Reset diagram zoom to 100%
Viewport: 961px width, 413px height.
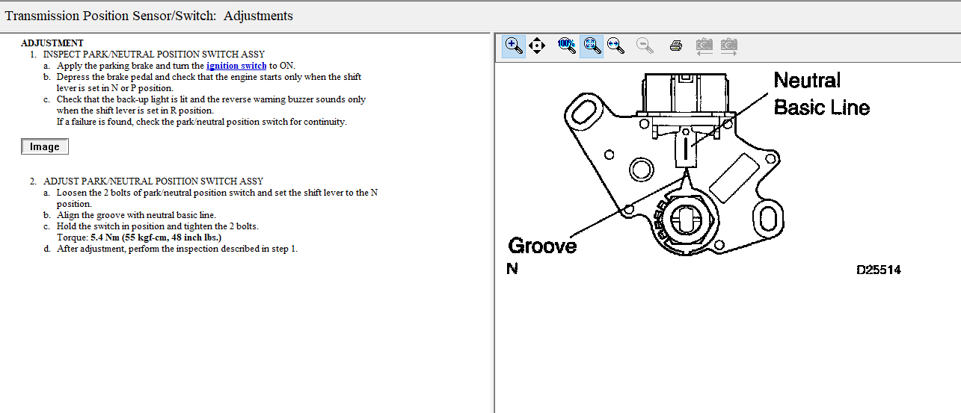(567, 46)
